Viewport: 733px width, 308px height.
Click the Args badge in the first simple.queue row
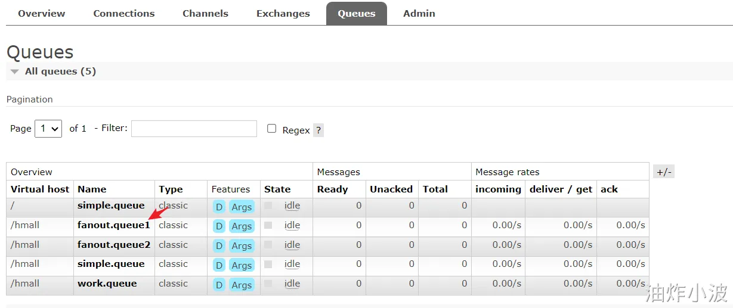(x=242, y=207)
